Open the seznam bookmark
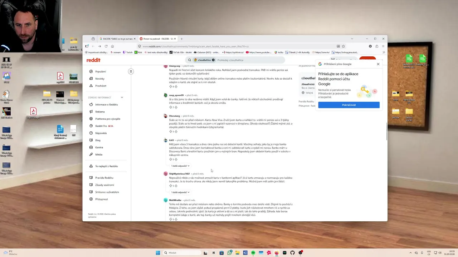Image resolution: width=458 pixels, height=257 pixels. (x=116, y=52)
